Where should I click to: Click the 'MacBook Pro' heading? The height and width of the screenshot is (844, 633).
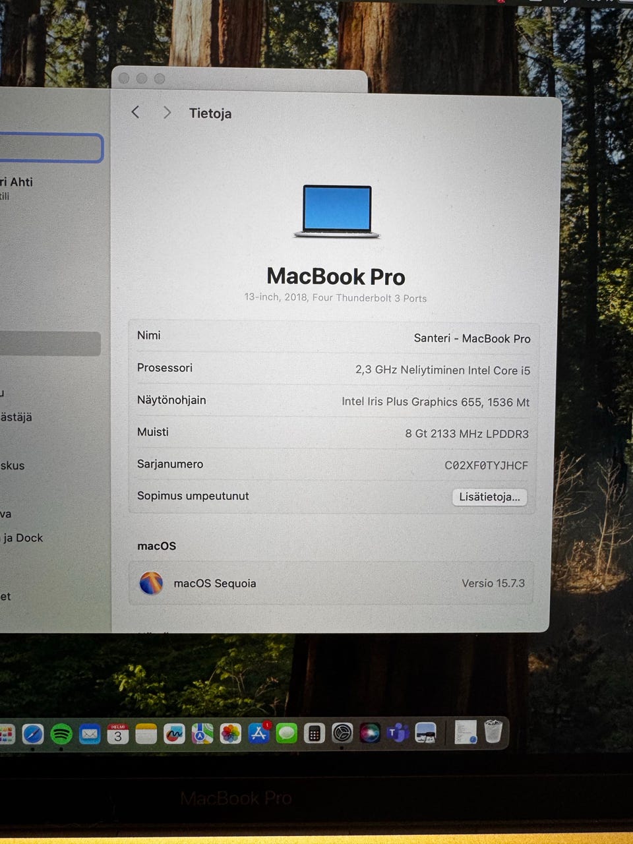pos(336,276)
